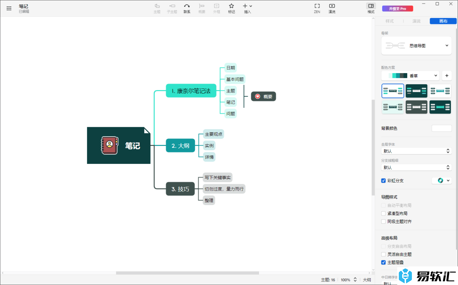Select the subtopic 问题
Viewport: 458px width, 285px height.
click(231, 114)
